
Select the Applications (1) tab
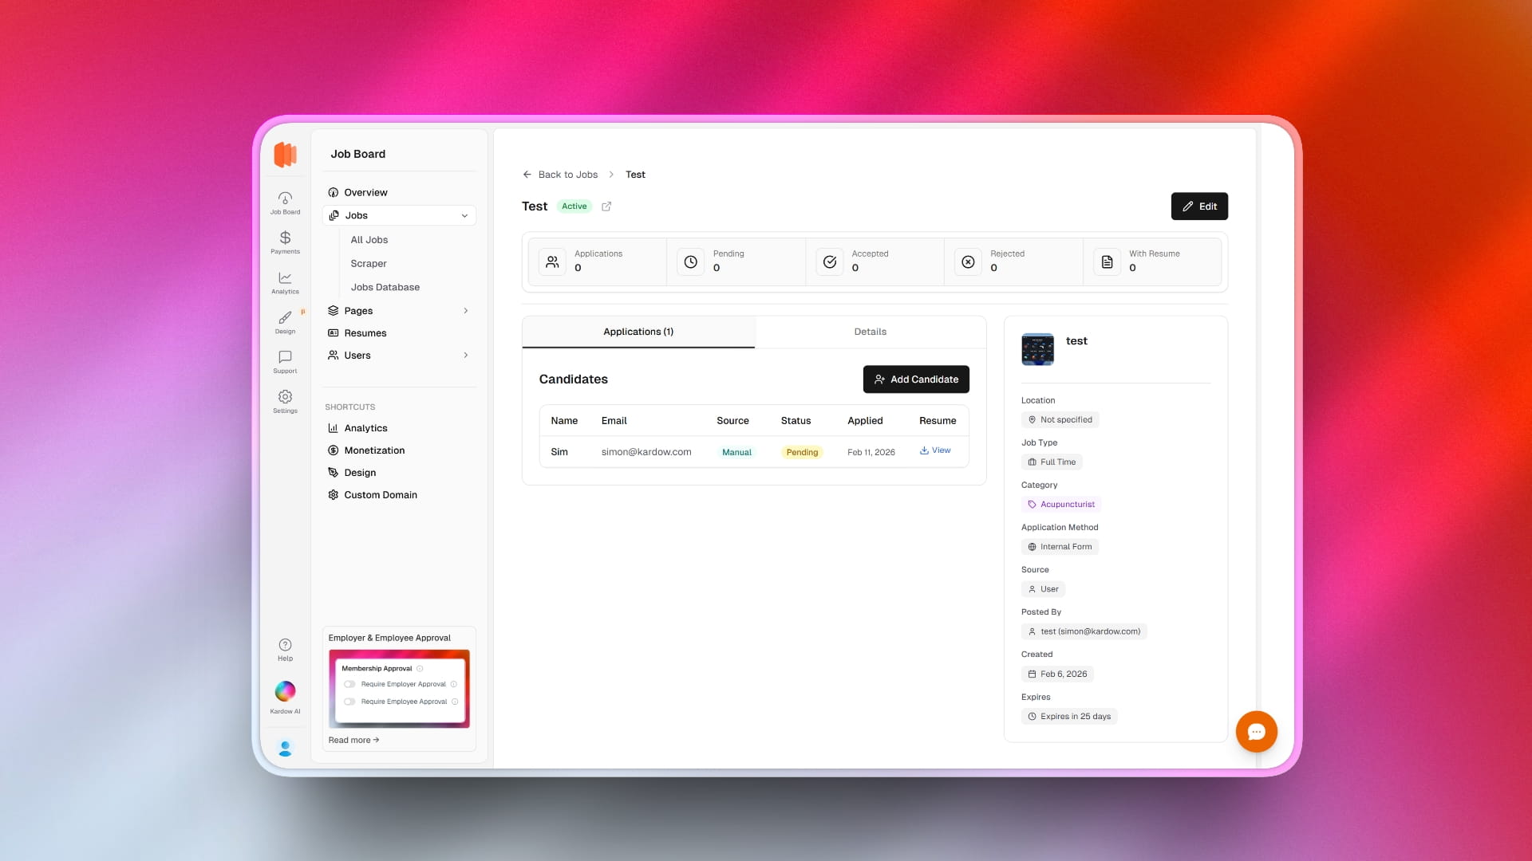click(638, 332)
